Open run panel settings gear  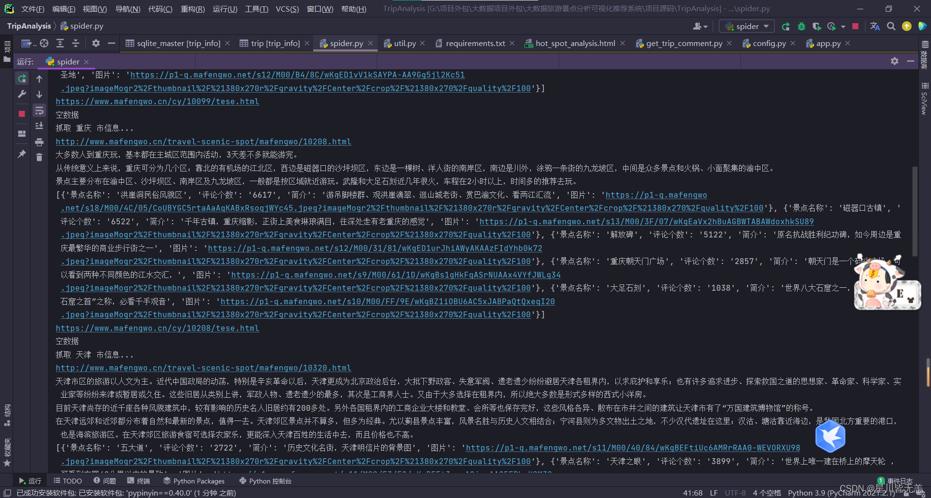pos(895,61)
